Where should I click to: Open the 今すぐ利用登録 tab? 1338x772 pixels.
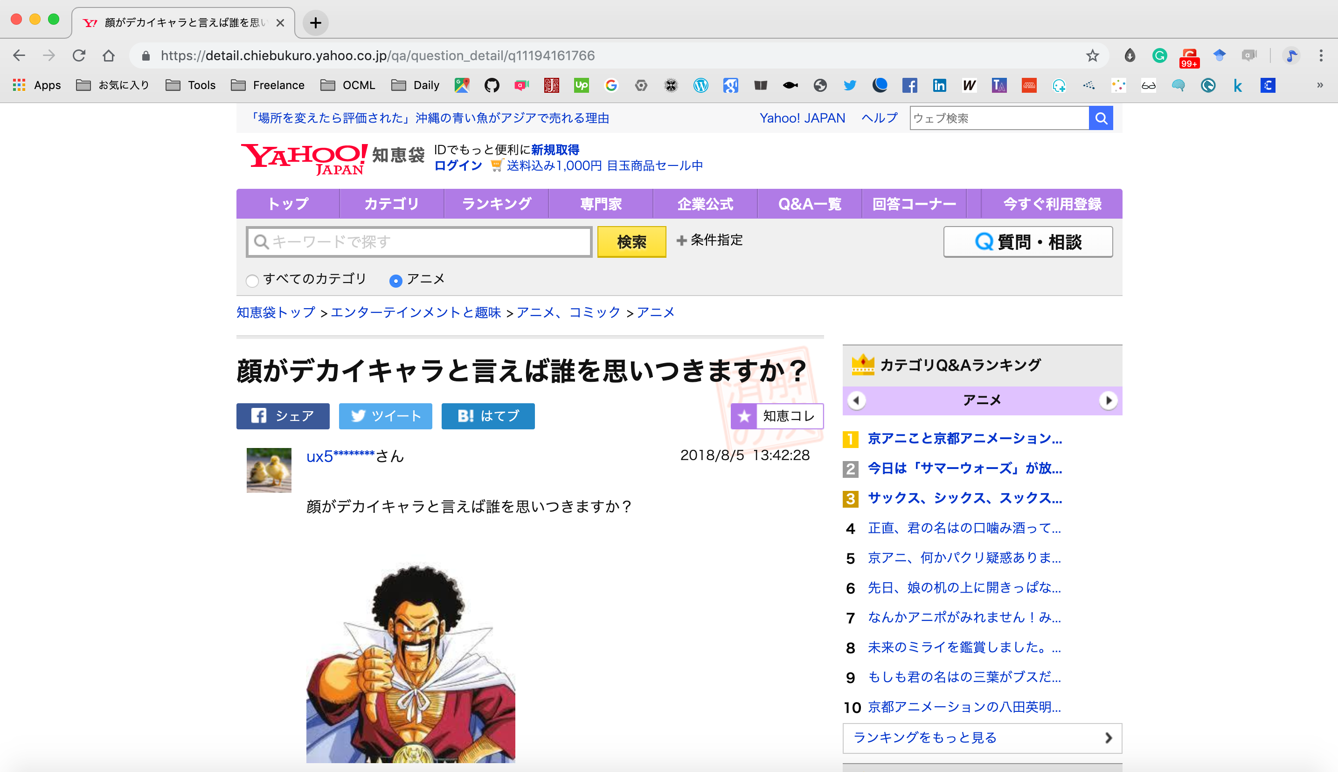(x=1052, y=204)
